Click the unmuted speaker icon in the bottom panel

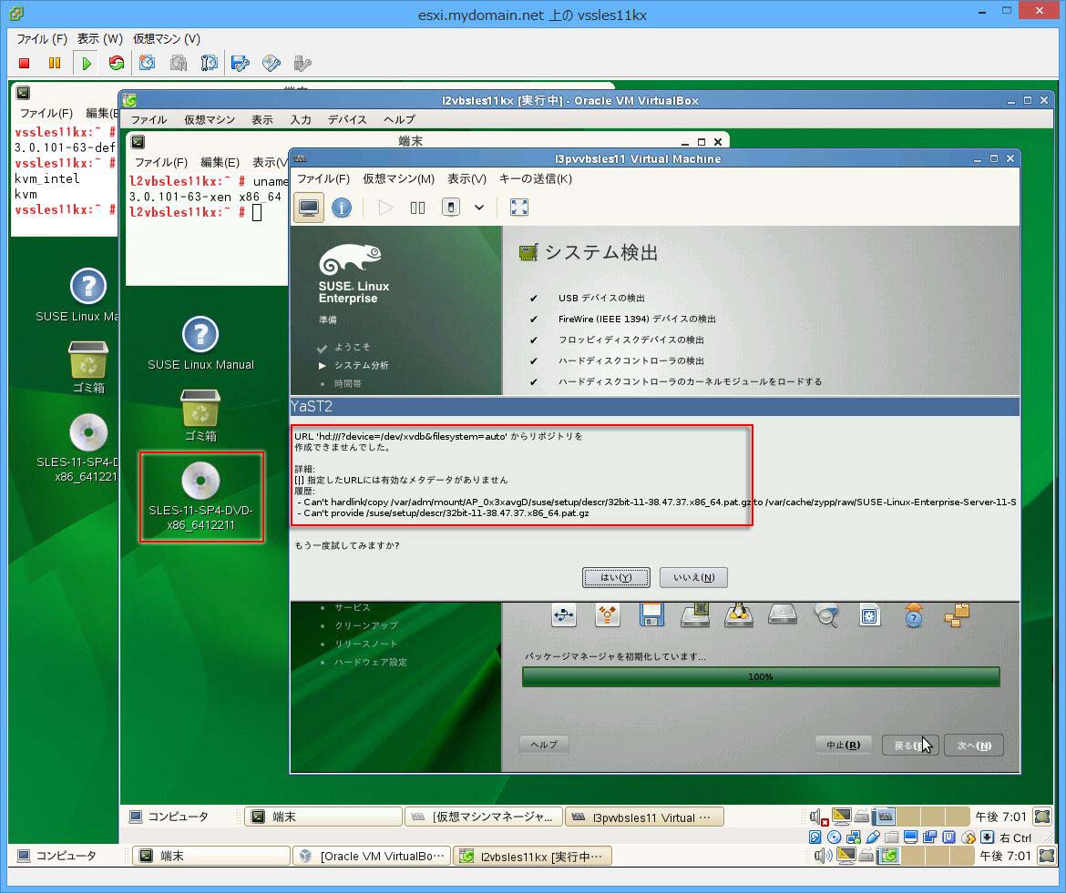(x=824, y=856)
